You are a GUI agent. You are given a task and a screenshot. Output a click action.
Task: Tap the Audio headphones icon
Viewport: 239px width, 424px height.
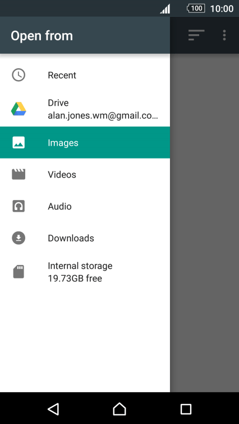coord(19,206)
